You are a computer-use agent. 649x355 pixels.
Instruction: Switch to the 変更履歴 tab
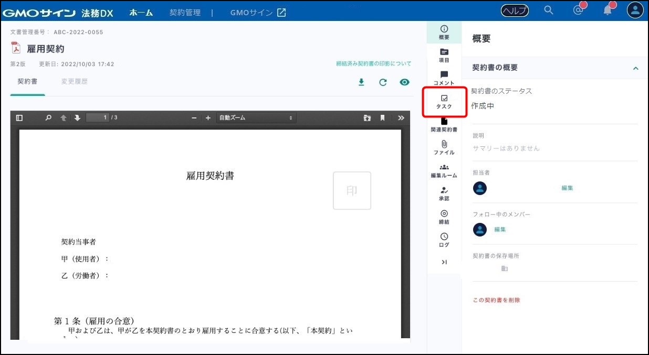[x=74, y=82]
